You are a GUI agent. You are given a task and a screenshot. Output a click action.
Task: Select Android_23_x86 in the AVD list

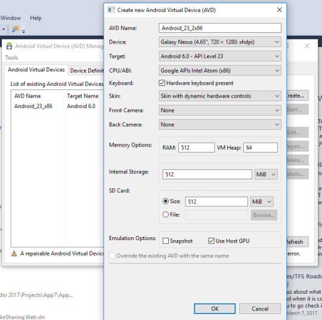click(33, 106)
